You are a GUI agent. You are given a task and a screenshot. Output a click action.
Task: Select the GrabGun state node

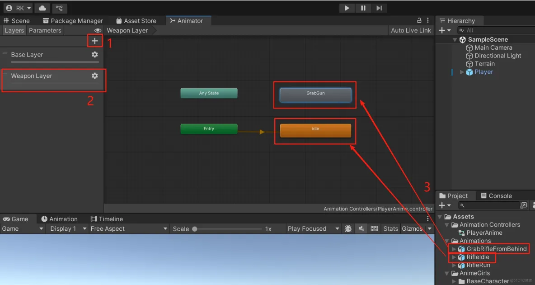(314, 95)
